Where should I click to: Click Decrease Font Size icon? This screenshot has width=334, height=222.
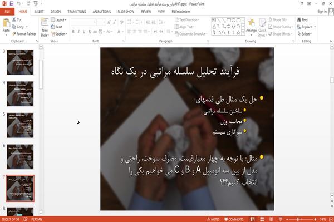[x=114, y=22]
